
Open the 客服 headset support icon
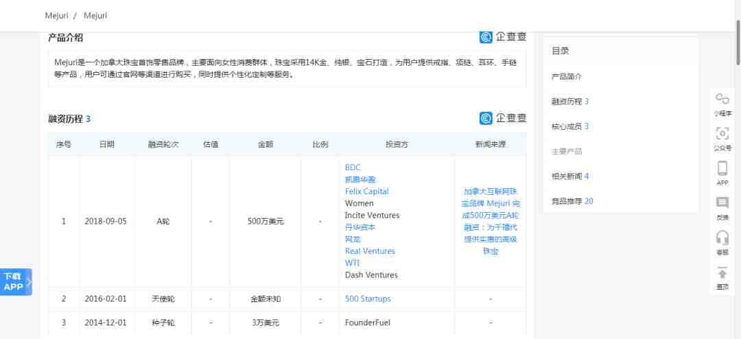(x=722, y=237)
